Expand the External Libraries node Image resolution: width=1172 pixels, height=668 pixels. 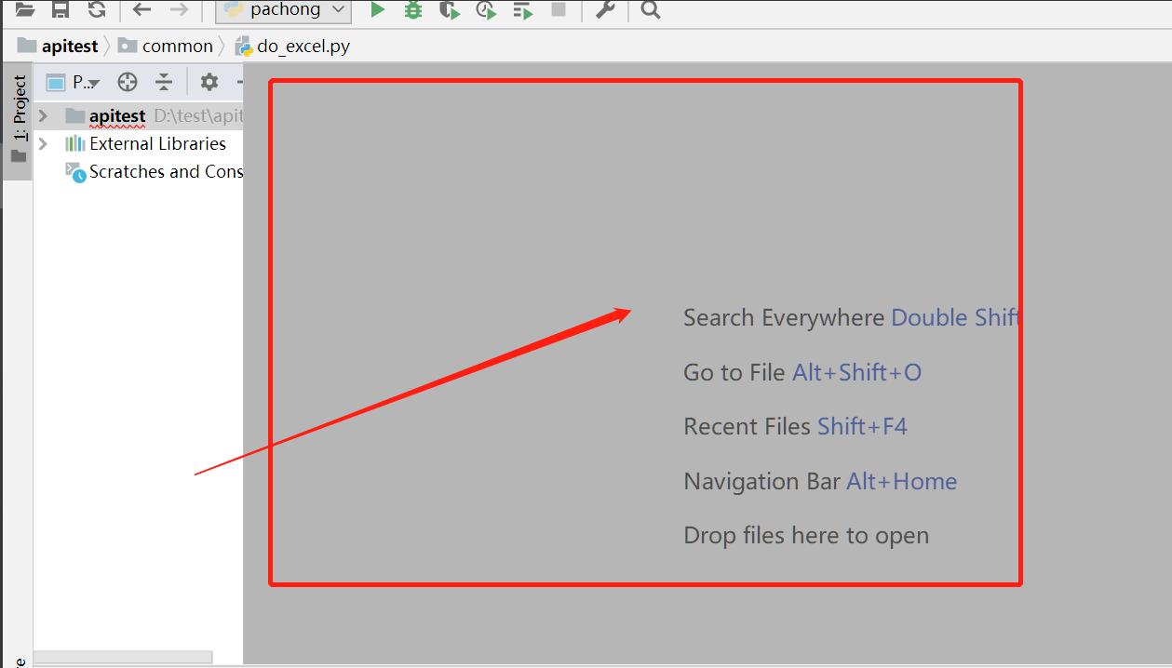pyautogui.click(x=43, y=144)
